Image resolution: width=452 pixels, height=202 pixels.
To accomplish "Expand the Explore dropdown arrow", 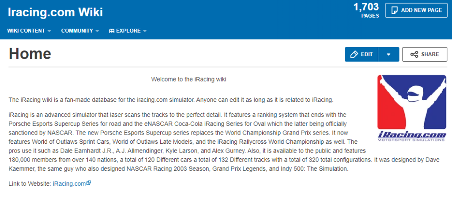I will coord(145,31).
